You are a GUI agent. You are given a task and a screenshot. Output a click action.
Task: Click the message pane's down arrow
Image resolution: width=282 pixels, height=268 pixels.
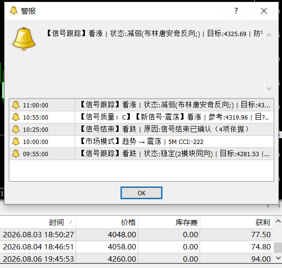(269, 88)
